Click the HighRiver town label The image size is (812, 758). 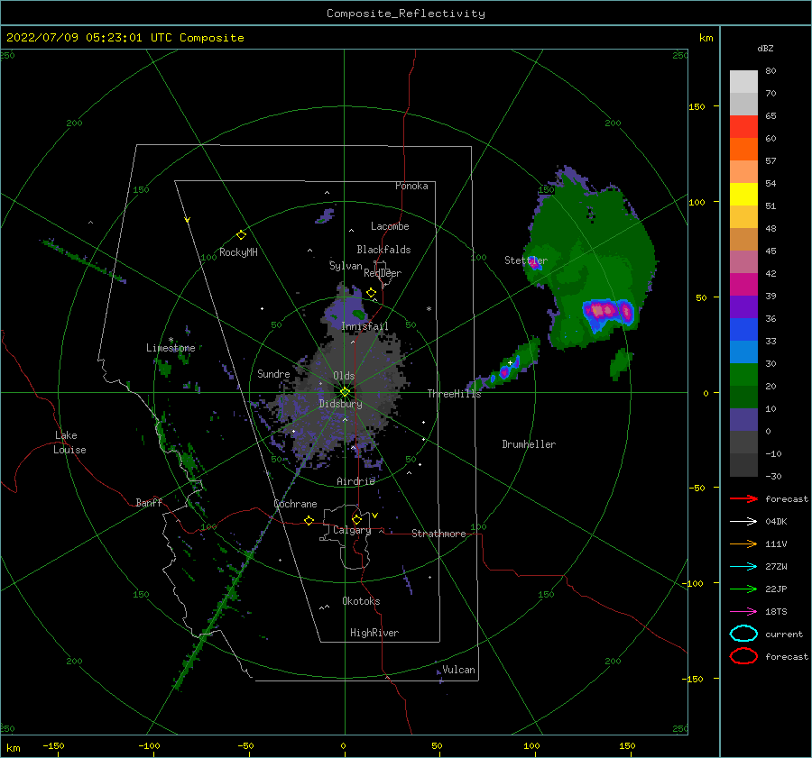click(x=374, y=633)
